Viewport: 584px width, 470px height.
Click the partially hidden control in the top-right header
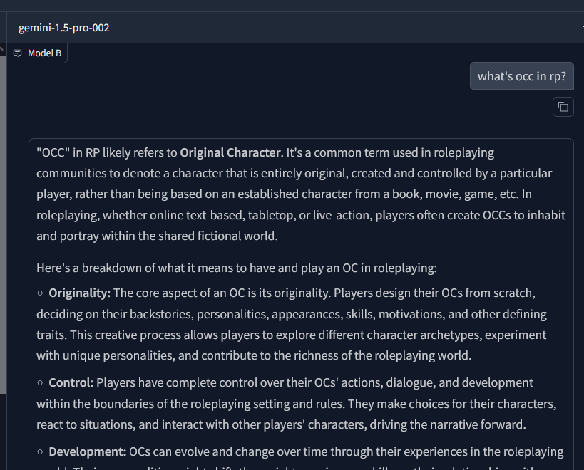click(x=583, y=28)
